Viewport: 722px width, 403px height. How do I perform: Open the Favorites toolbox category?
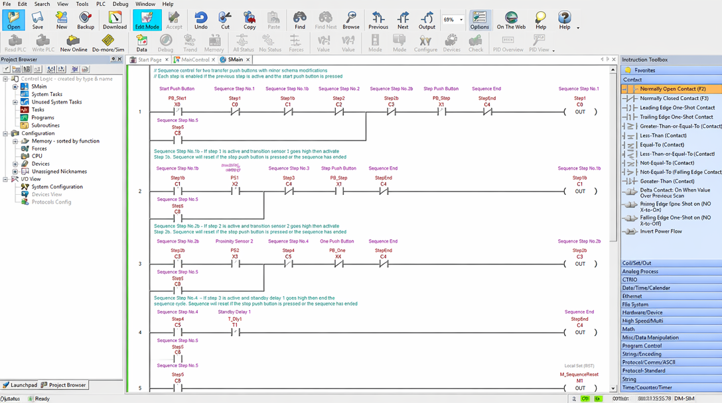pos(672,70)
